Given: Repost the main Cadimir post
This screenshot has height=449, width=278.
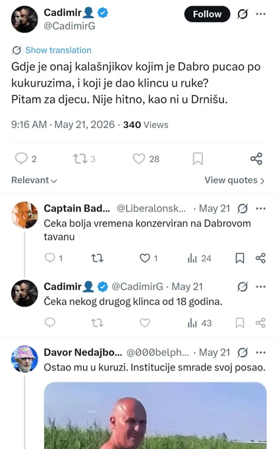Looking at the screenshot, I should (x=80, y=158).
